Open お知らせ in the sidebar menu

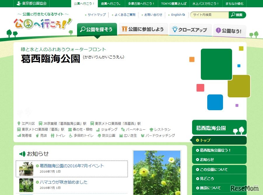(x=220, y=159)
